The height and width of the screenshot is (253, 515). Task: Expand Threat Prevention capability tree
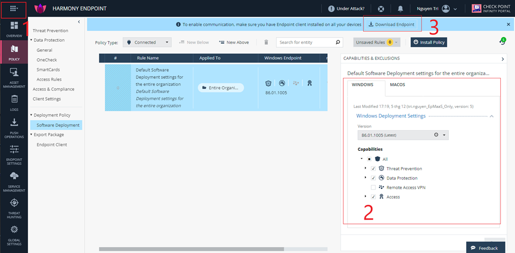coord(365,168)
